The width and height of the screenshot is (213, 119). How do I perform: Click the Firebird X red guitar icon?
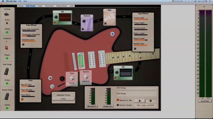click(x=7, y=46)
